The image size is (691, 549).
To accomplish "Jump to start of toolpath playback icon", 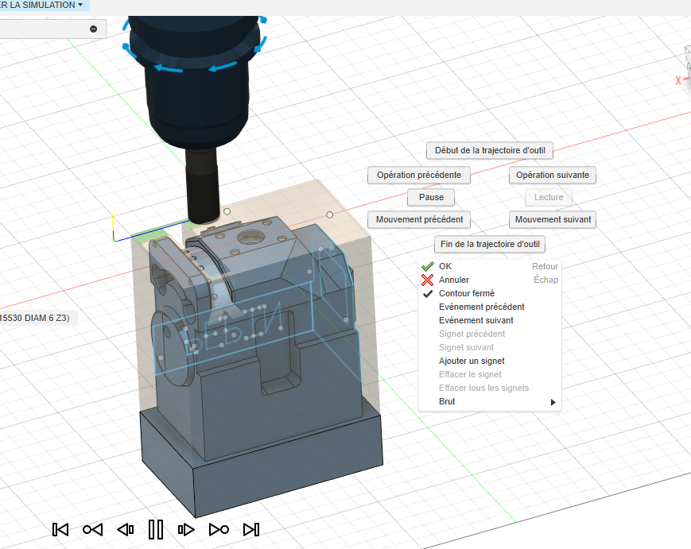I will 60,529.
